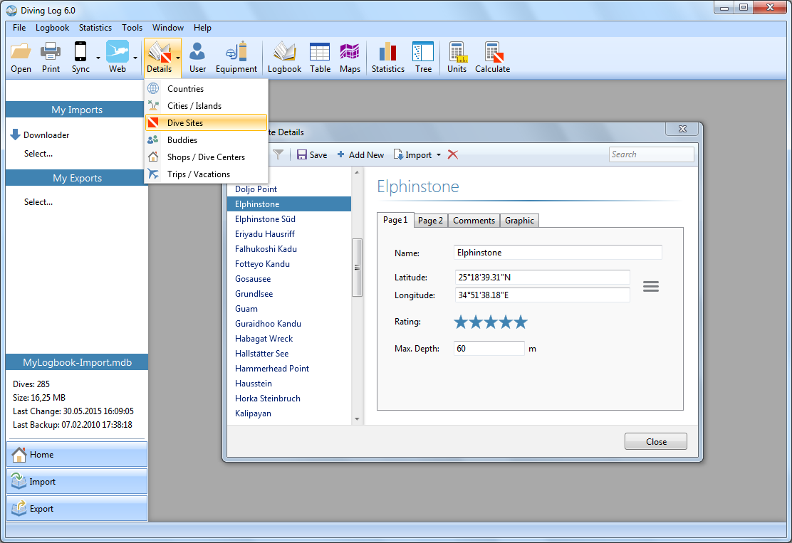Open the Units toolbar icon
The height and width of the screenshot is (543, 792).
(457, 52)
